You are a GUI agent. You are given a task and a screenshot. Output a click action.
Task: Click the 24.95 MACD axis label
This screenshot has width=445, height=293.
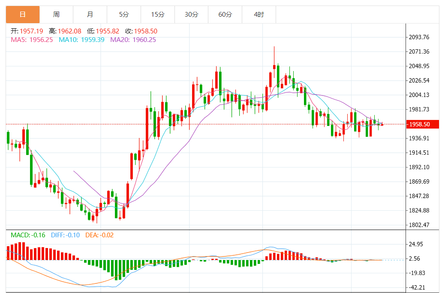pos(416,244)
